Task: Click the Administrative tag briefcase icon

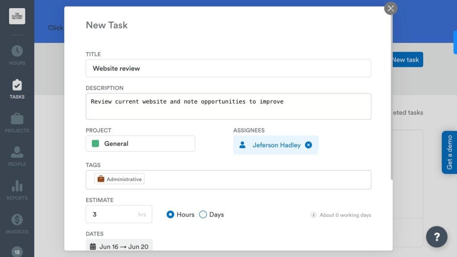Action: [x=100, y=178]
